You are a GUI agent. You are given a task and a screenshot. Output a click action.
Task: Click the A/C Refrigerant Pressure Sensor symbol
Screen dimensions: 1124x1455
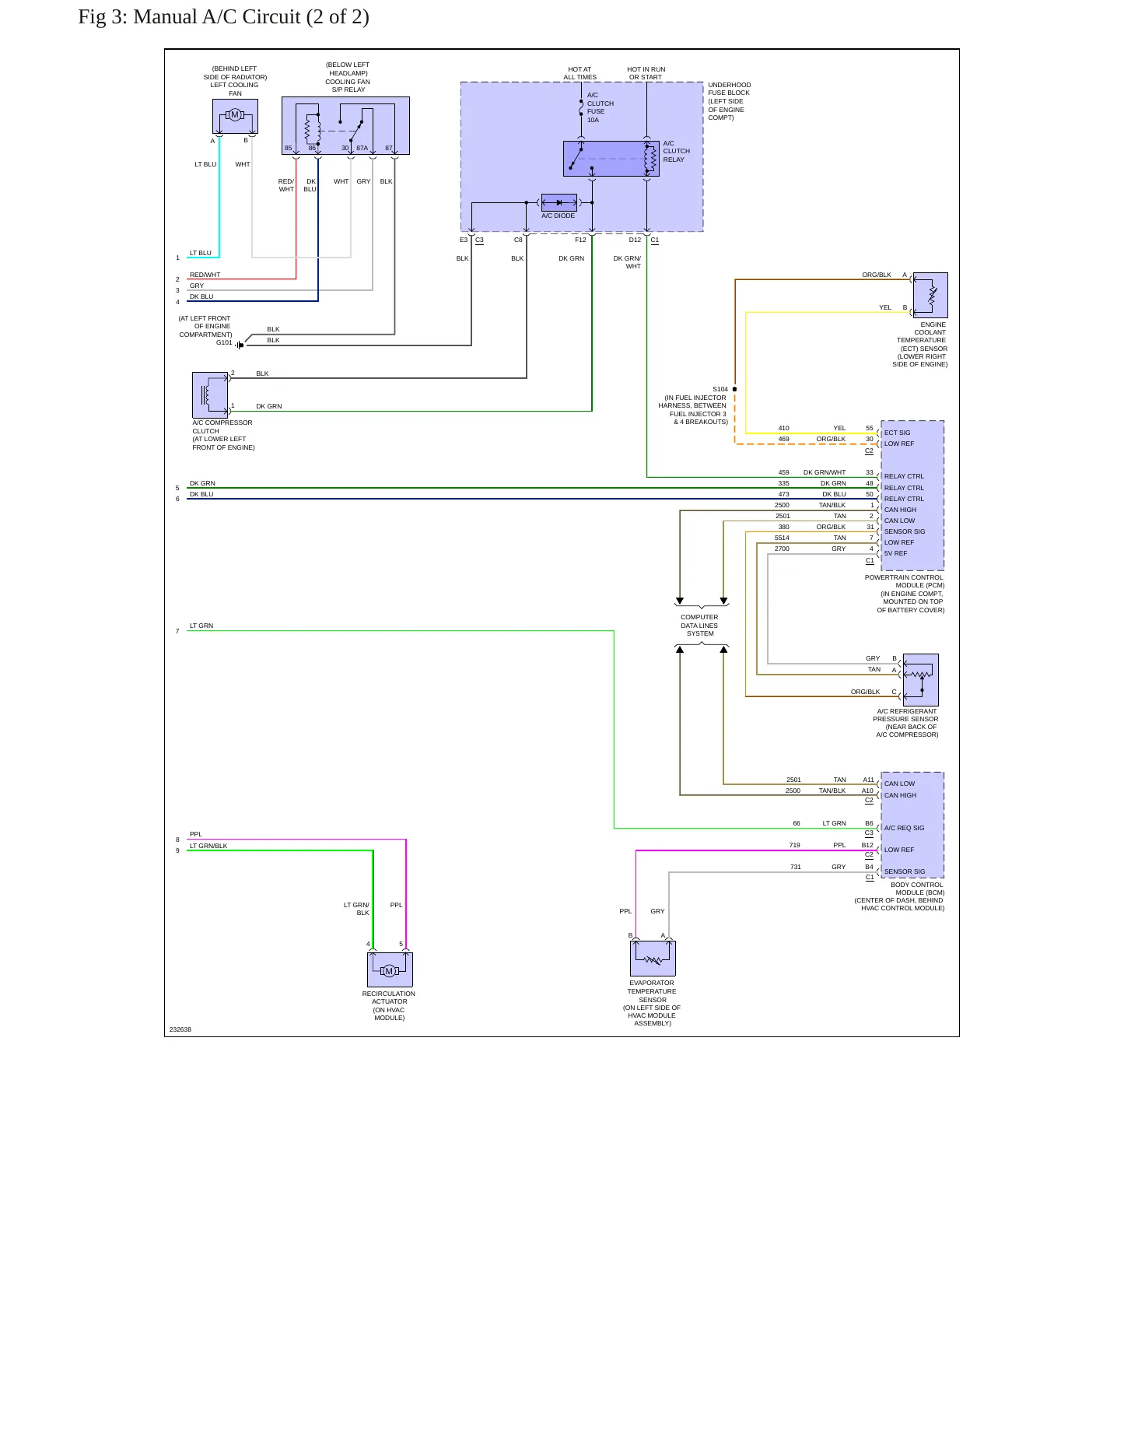tap(921, 679)
